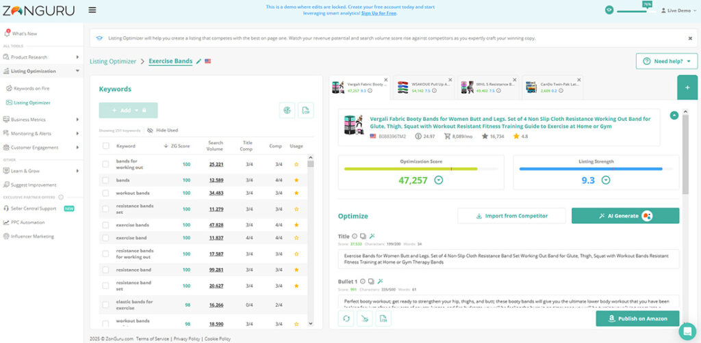Export keywords via CSV icon
Screen dimensions: 701x343
tap(306, 110)
